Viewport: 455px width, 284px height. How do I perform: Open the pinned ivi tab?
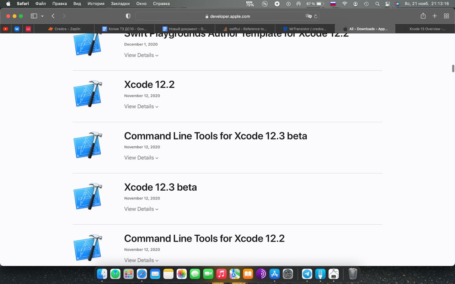click(28, 29)
